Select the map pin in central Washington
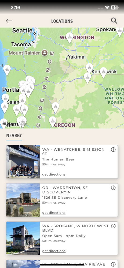 pos(70,38)
